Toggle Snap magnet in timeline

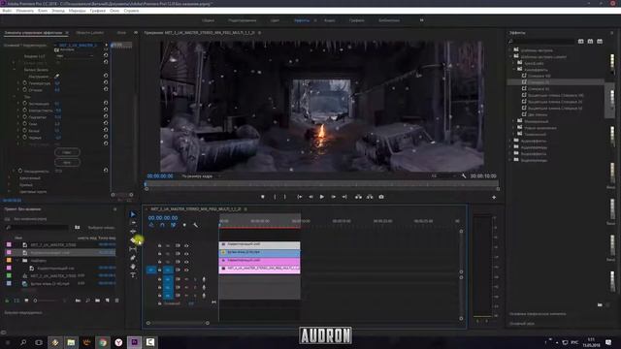pyautogui.click(x=162, y=225)
